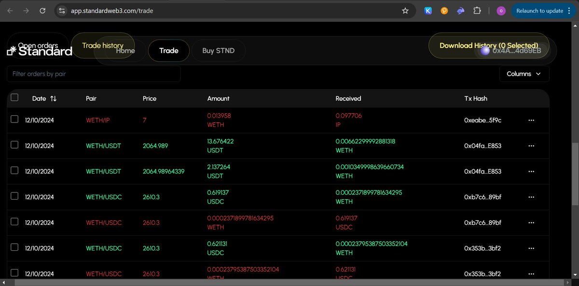Go back using the browser back arrow
The image size is (579, 286).
(10, 11)
